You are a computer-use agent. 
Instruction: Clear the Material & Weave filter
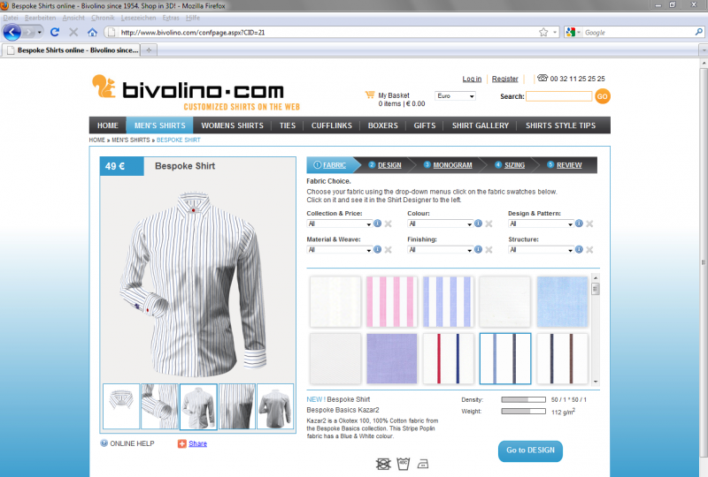click(x=388, y=250)
